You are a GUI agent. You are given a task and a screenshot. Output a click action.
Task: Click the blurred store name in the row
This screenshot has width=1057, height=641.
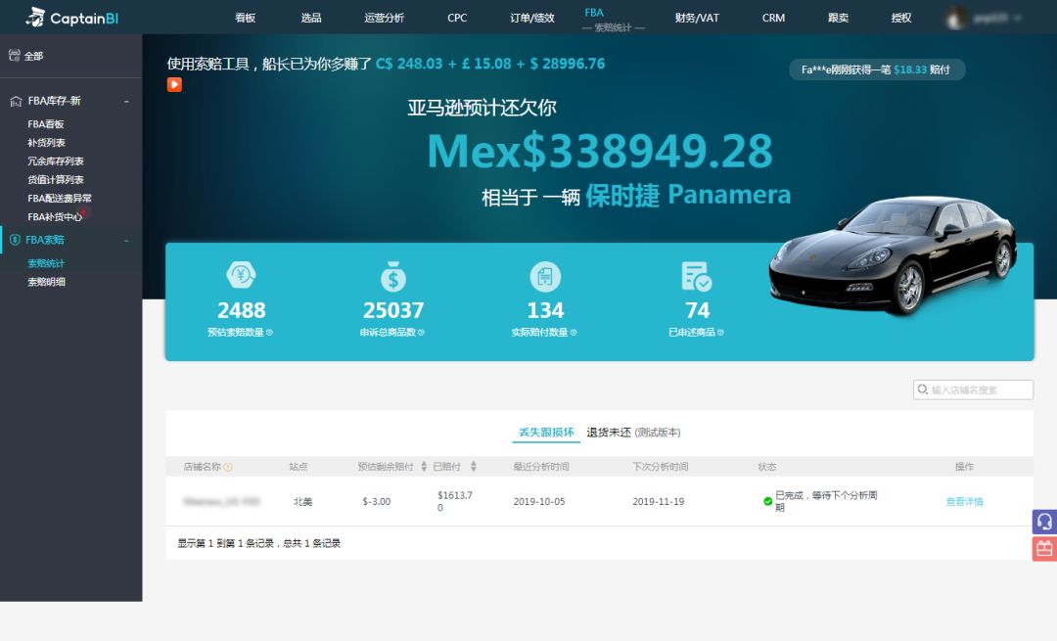point(221,501)
